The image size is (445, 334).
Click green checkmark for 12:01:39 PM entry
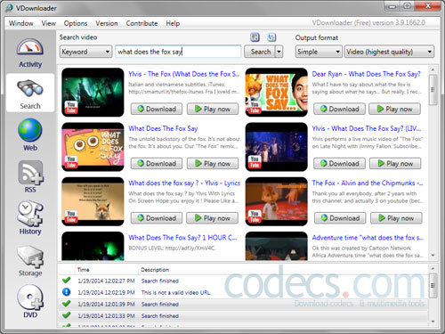coord(67,304)
